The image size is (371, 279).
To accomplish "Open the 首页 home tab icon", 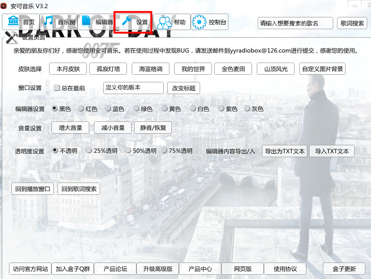I will [x=13, y=21].
